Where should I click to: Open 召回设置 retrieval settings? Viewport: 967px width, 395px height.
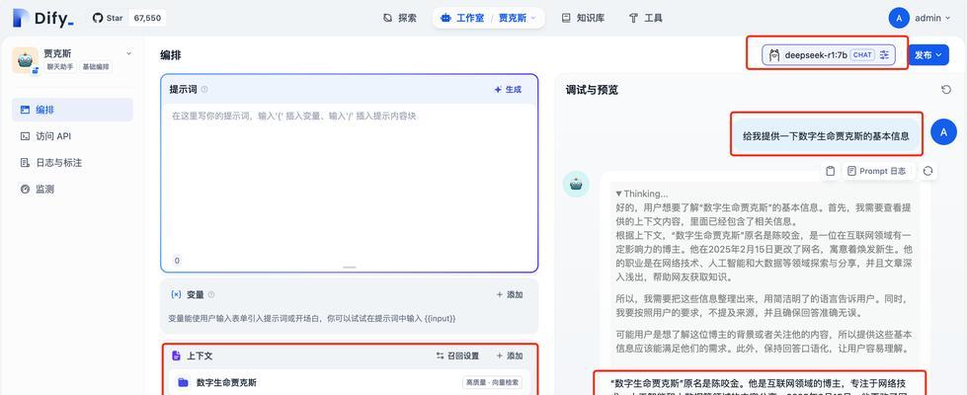(x=457, y=355)
